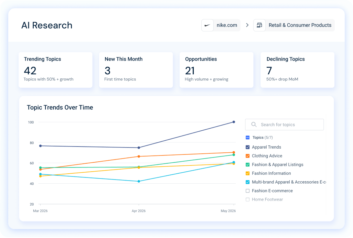
Task: Click the Apparel Trends Mar 2026 data point
Action: (x=41, y=146)
